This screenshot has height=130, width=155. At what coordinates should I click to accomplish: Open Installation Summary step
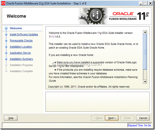pyautogui.click(x=21, y=59)
